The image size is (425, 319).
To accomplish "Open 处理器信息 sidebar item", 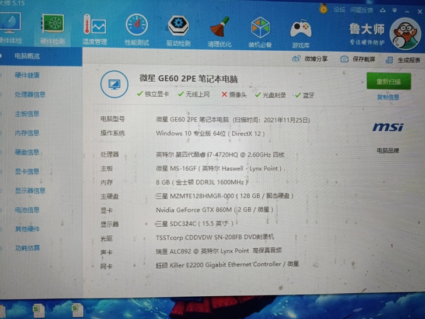I will pos(30,95).
